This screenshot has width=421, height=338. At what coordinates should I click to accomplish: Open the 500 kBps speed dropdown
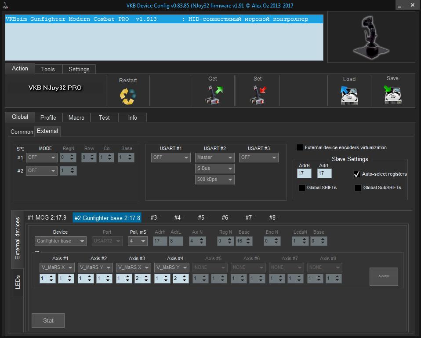[215, 180]
